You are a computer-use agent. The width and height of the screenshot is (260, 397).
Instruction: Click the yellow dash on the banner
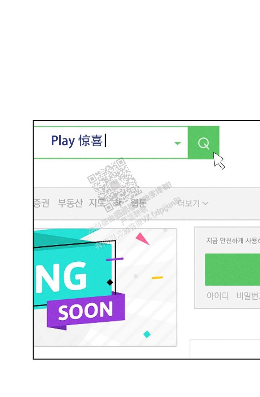point(157,278)
